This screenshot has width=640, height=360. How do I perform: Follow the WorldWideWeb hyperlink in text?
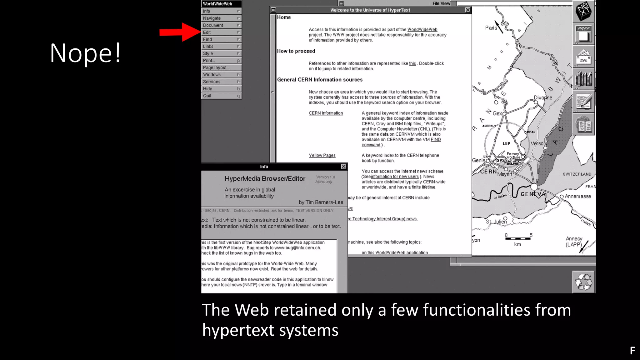point(422,30)
